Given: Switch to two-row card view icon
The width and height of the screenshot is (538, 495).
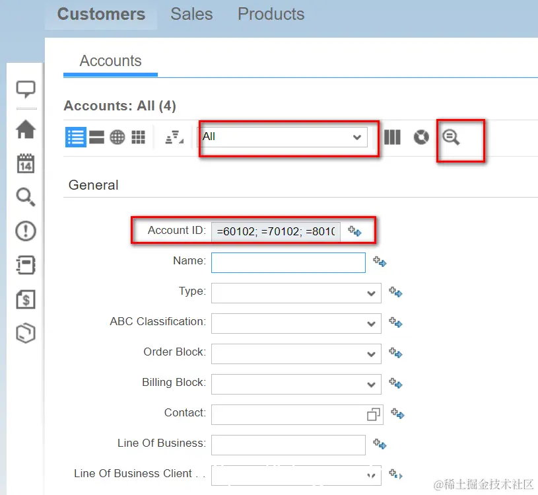Looking at the screenshot, I should [x=97, y=137].
